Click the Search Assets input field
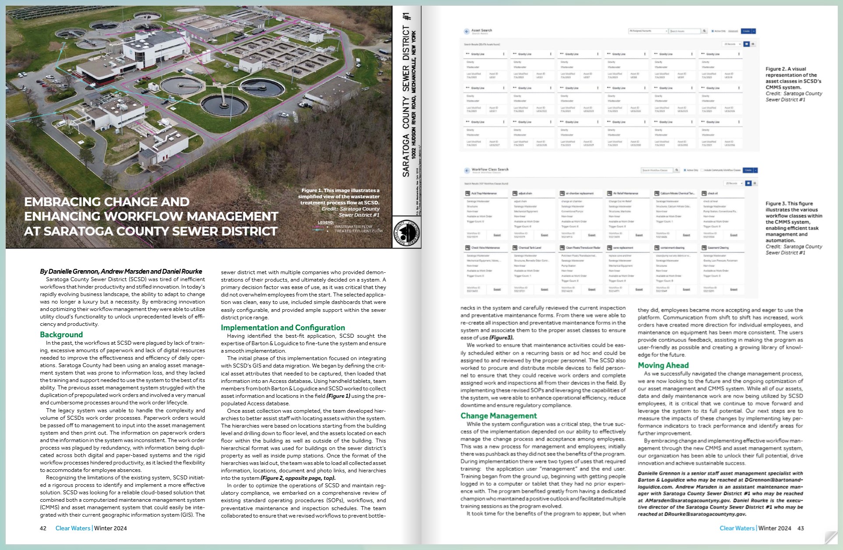Viewport: 843px width, 550px height. (x=685, y=31)
